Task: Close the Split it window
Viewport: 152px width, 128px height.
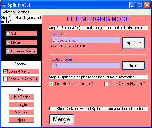Action: click(147, 5)
